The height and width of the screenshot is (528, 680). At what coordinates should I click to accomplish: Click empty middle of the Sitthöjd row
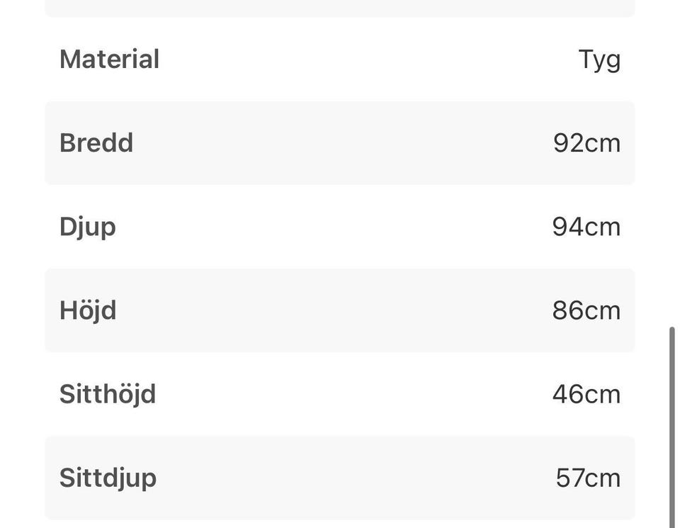pos(340,394)
